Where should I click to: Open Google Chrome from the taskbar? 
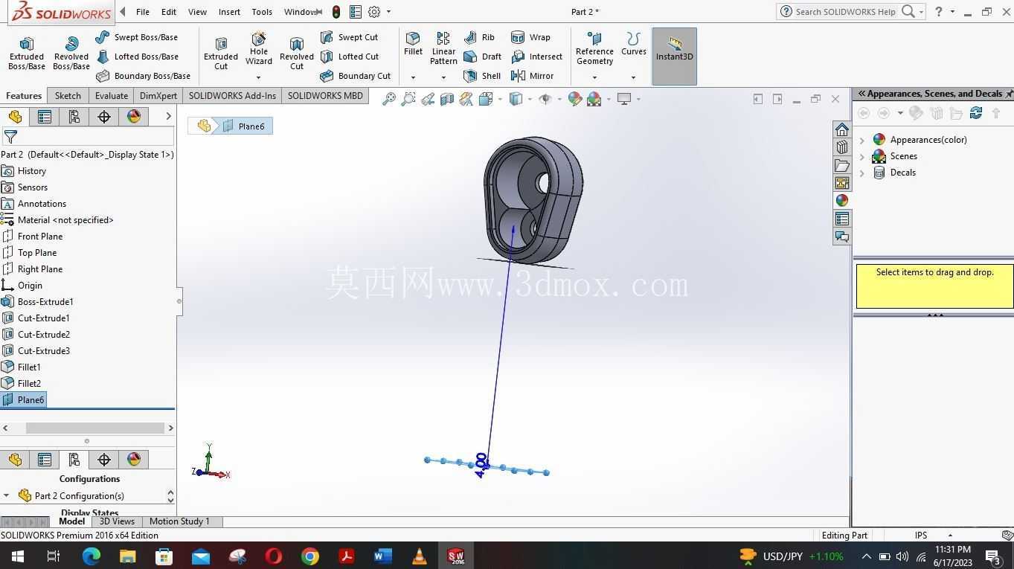coord(310,556)
